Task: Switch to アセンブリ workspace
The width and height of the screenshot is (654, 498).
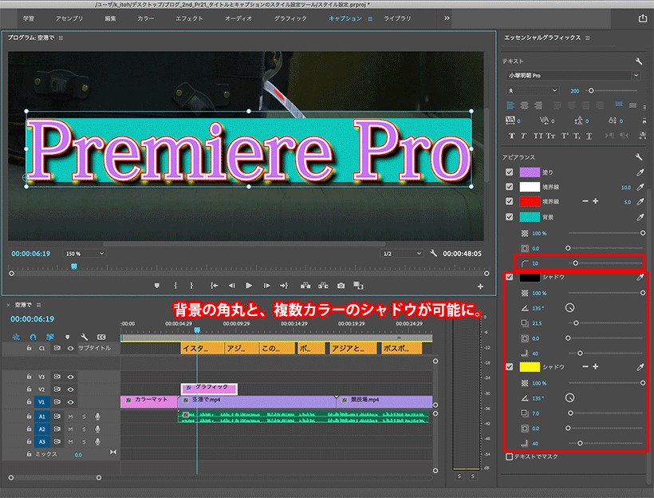Action: click(69, 18)
